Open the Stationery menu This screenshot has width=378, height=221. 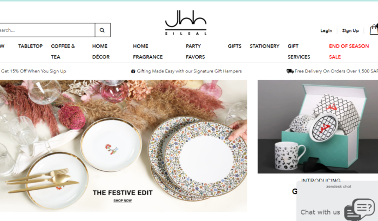(265, 46)
